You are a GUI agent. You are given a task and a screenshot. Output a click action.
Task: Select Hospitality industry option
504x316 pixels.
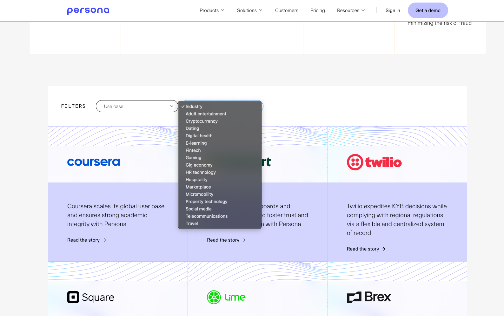pyautogui.click(x=220, y=180)
